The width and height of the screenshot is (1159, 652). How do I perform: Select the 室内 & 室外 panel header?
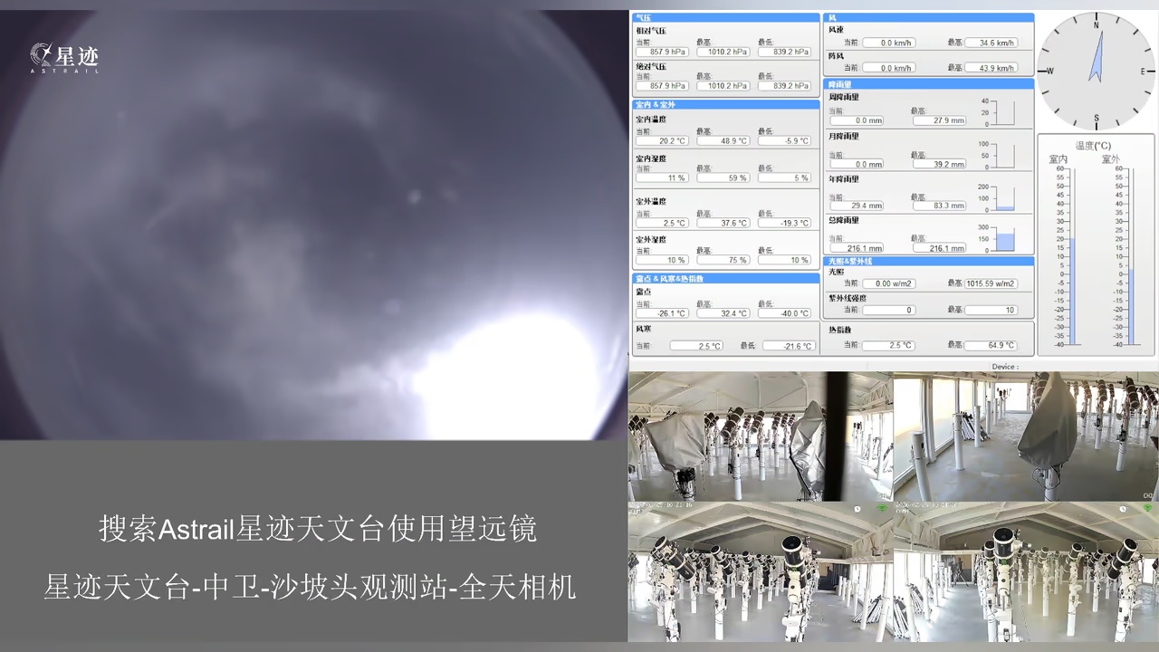[x=725, y=104]
